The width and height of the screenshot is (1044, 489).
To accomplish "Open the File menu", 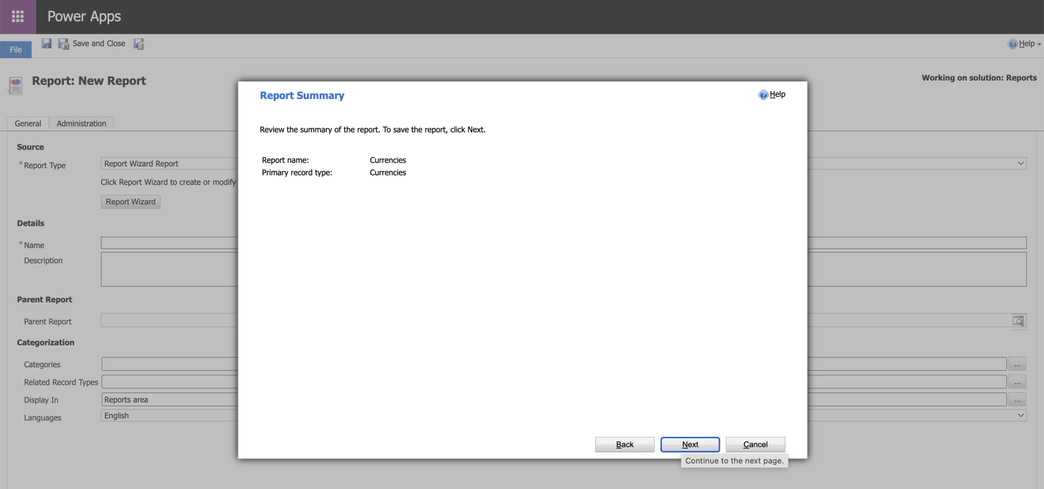I will tap(16, 50).
